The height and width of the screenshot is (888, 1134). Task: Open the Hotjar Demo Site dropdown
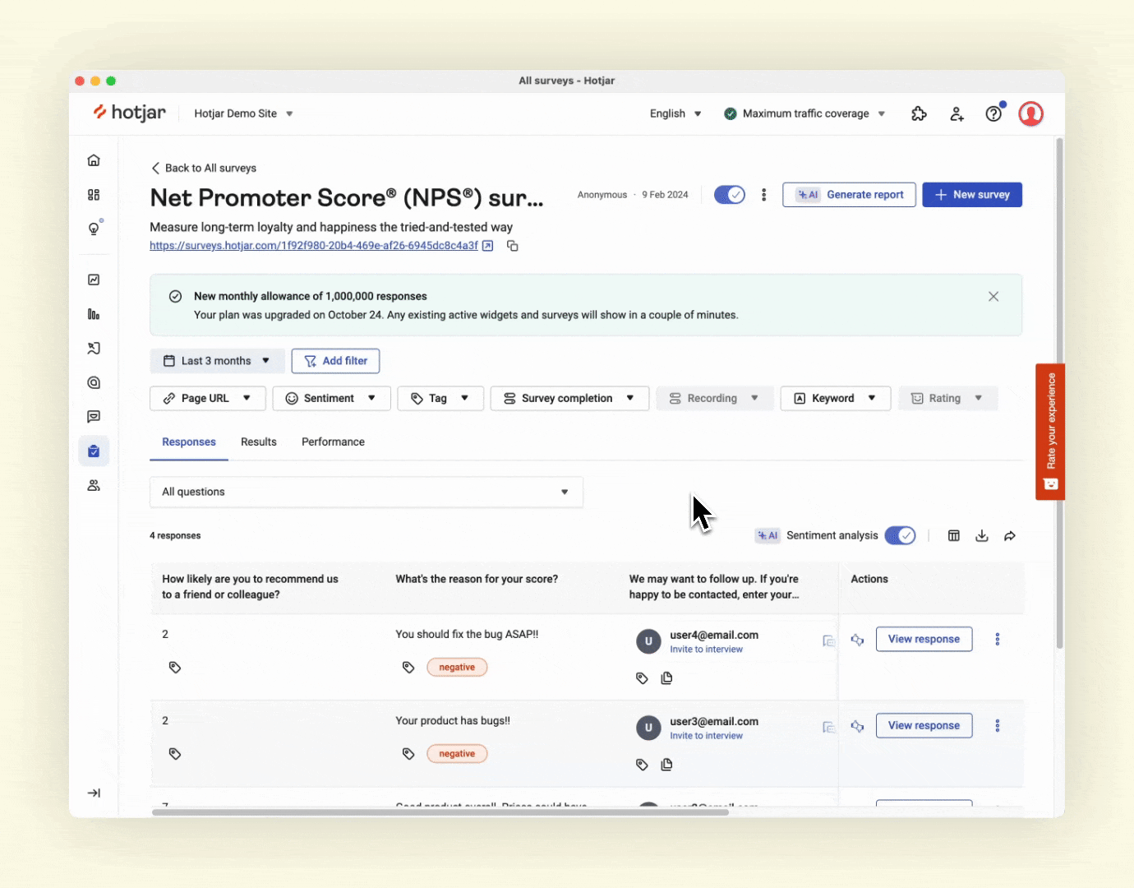(x=243, y=113)
